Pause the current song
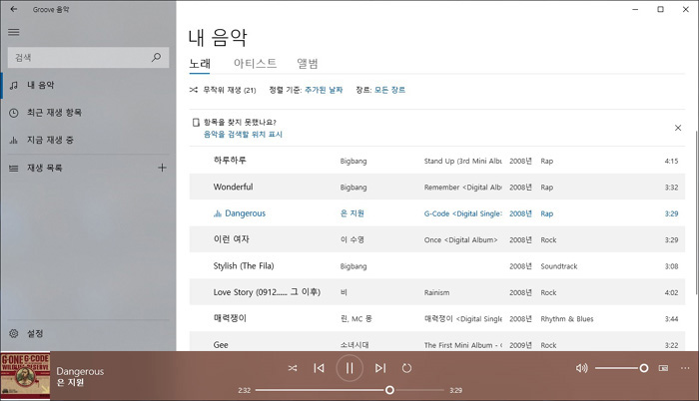The image size is (699, 401). [x=349, y=368]
